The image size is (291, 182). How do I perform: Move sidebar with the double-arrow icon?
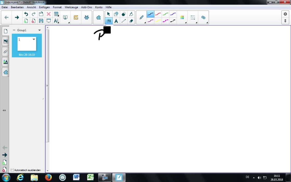[x=4, y=110]
